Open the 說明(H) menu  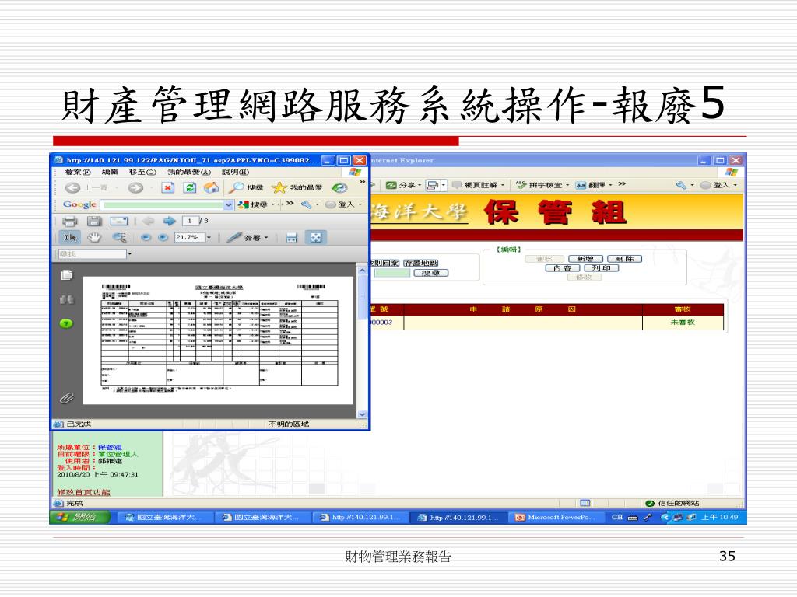[x=235, y=172]
